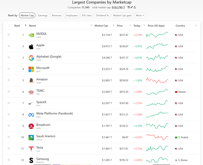Screen dimensions: 203x165
Task: Star the SpaceX row
Action: [x=9, y=103]
